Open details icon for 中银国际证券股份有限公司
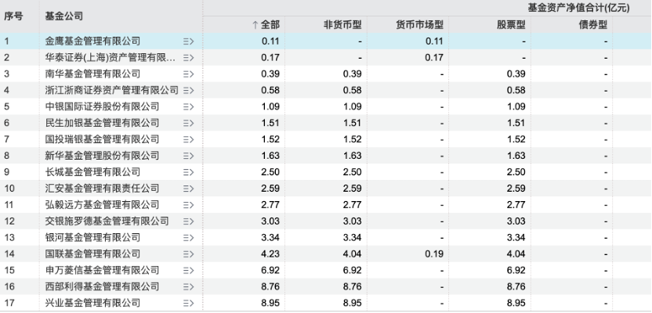Viewport: 652px width, 313px height. coord(188,106)
